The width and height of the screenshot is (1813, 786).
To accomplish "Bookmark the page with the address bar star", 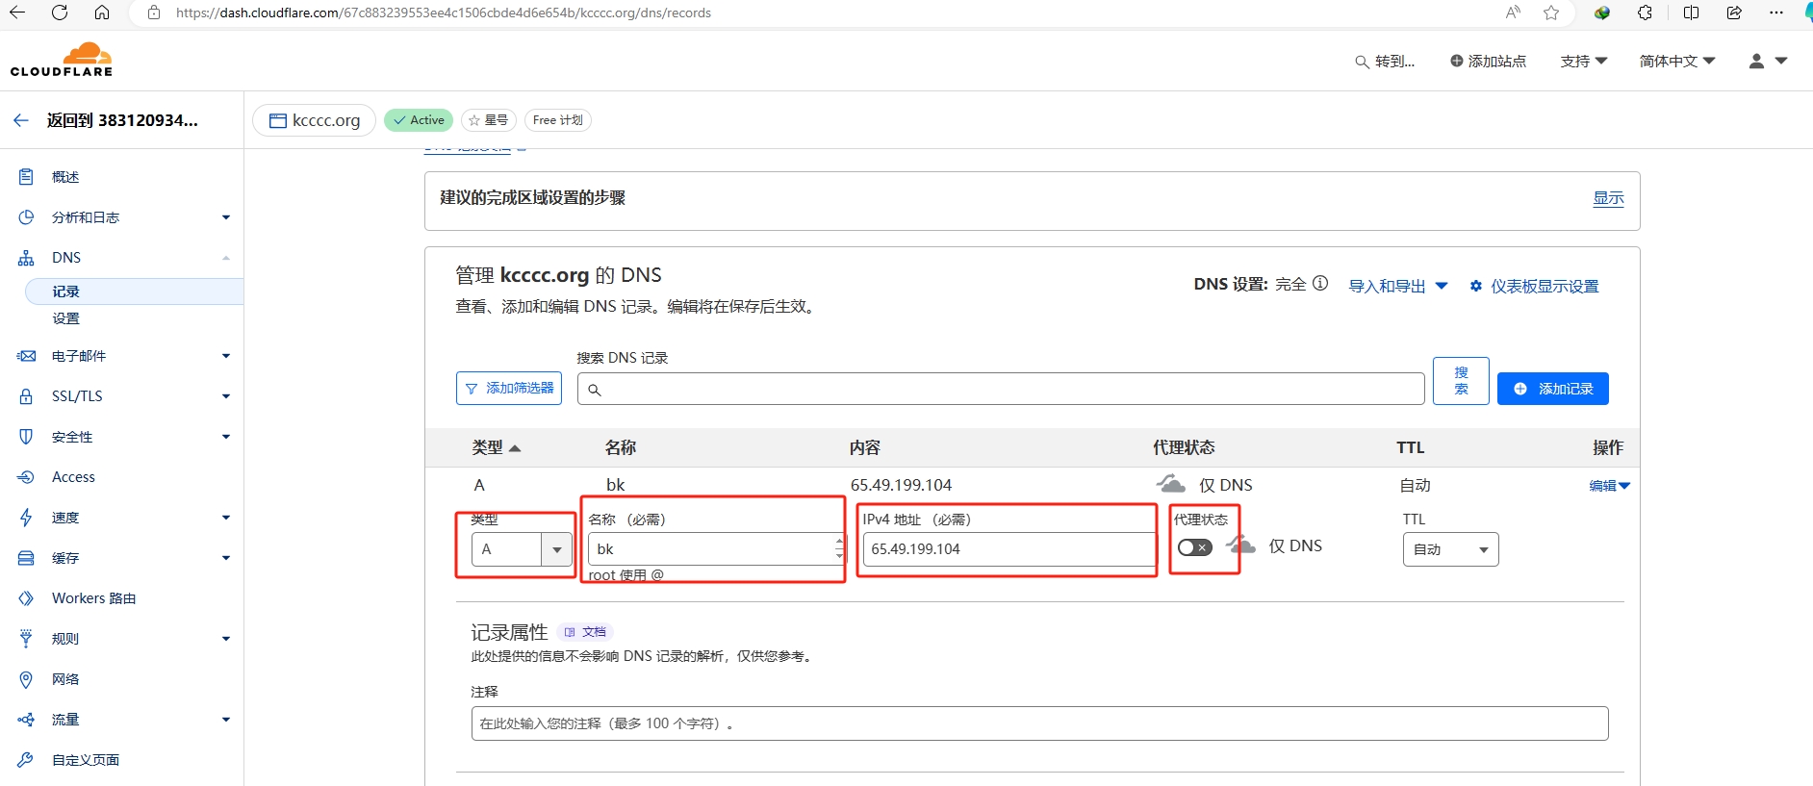I will pyautogui.click(x=1551, y=13).
